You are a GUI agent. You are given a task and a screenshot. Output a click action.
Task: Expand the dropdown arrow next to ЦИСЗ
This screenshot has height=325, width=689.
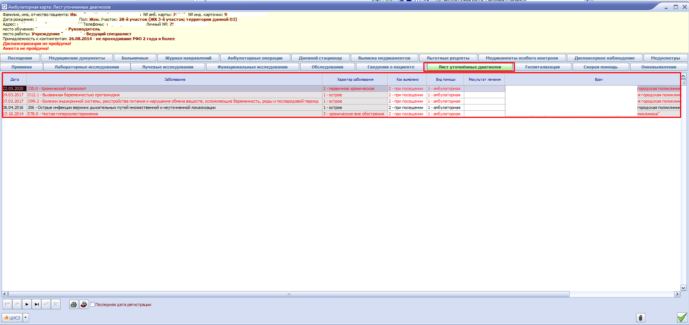26,318
